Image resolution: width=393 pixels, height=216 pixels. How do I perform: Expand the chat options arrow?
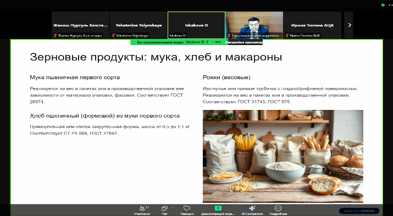click(x=173, y=208)
